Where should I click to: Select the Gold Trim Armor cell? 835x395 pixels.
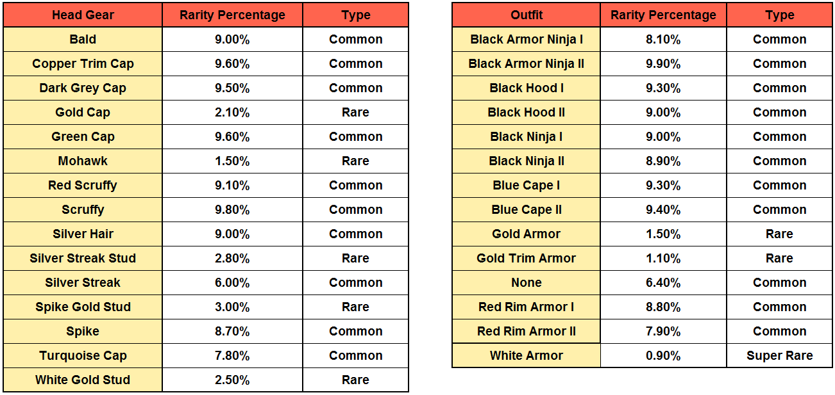pyautogui.click(x=526, y=258)
